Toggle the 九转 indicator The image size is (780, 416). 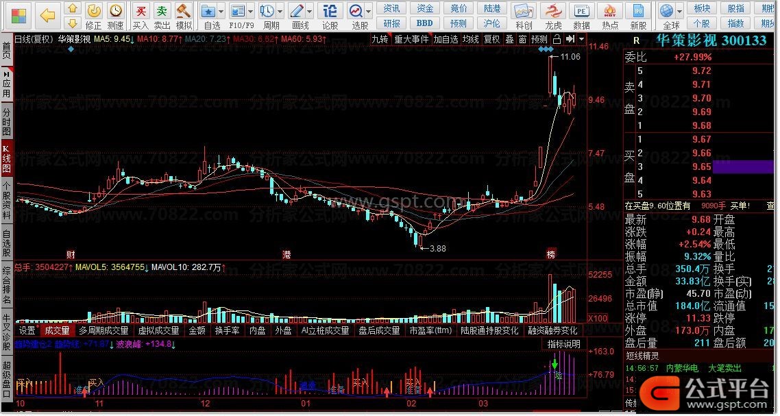[x=380, y=39]
